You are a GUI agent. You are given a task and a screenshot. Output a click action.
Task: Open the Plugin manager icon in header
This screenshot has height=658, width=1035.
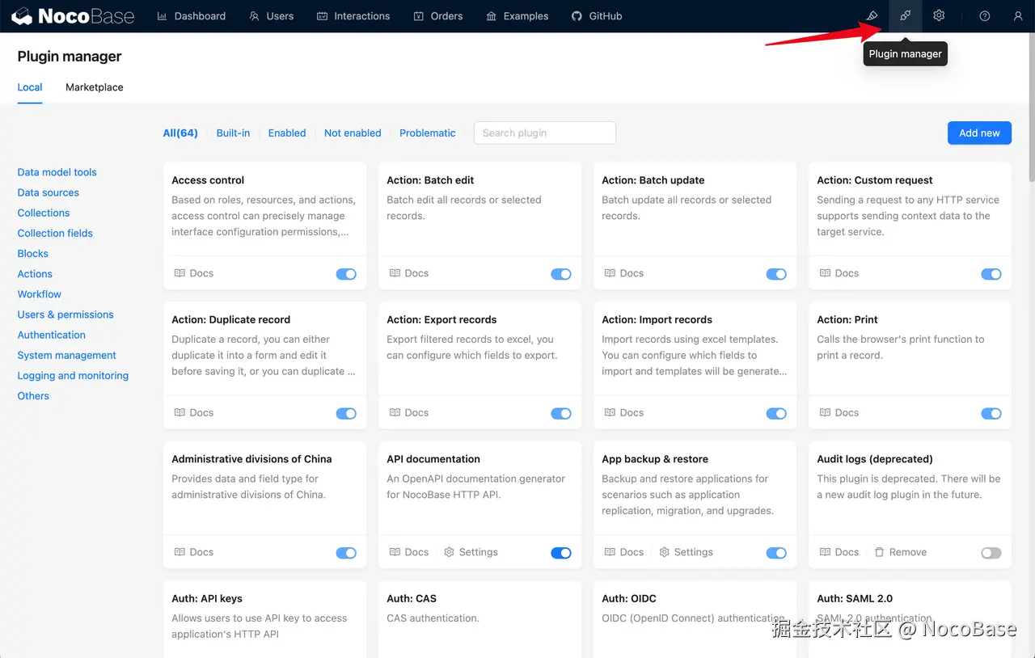point(906,16)
